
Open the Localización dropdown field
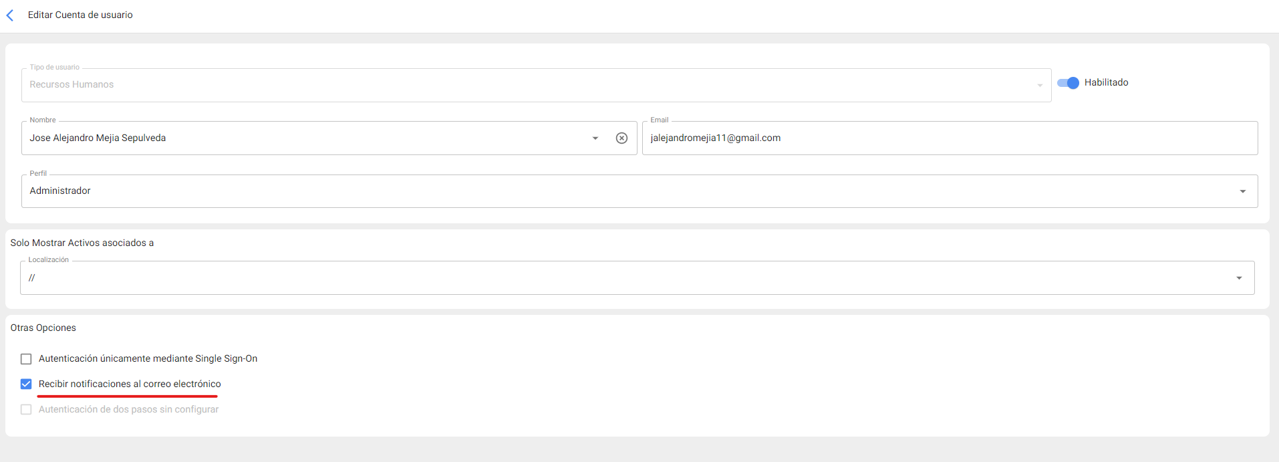point(601,278)
